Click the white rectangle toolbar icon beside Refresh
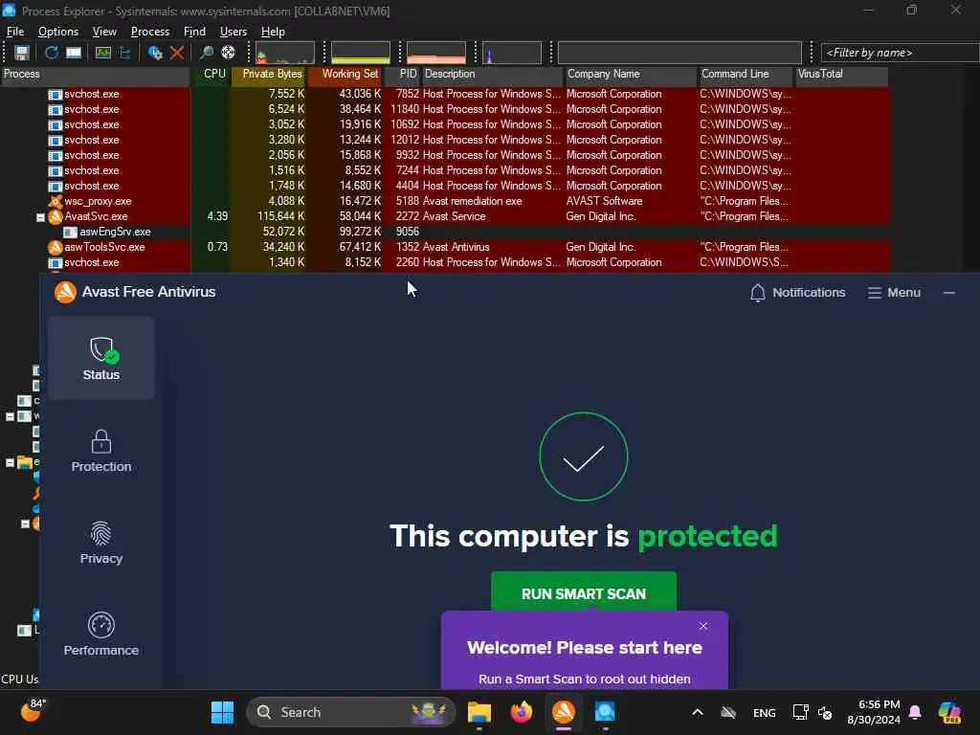 coord(74,53)
